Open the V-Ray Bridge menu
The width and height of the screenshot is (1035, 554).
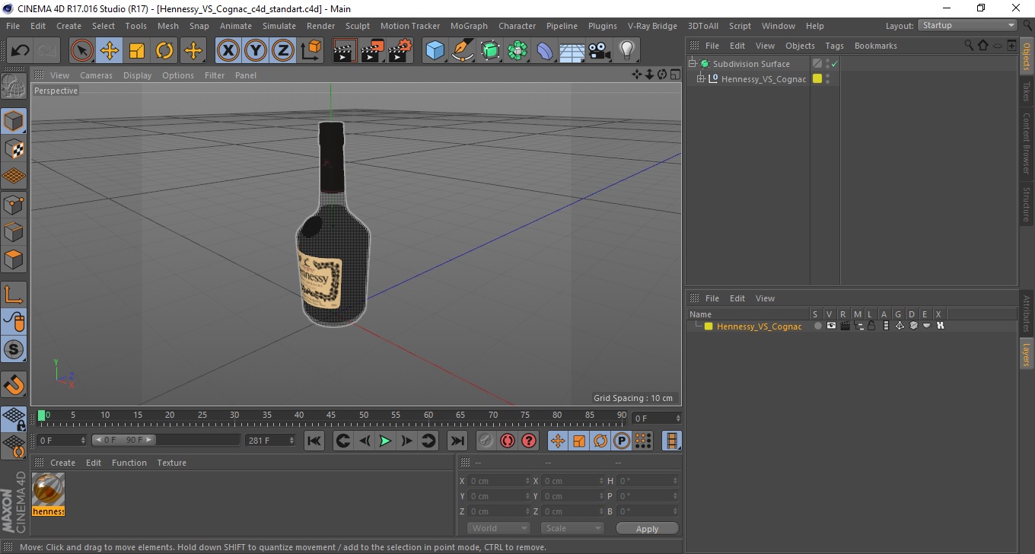[x=652, y=26]
